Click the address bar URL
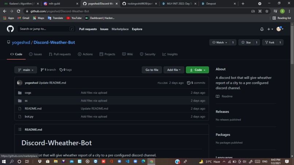Viewport: 294px width, 165px height. click(x=59, y=11)
